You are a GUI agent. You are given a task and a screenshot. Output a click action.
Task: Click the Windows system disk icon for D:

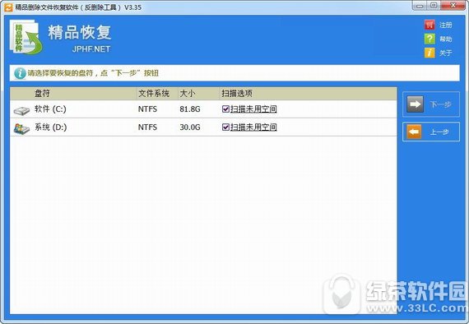21,129
